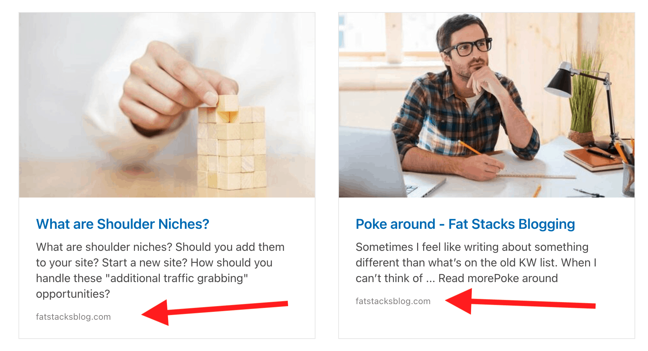Screen dimensions: 648x351
Task: Click the thinking man with glasses thumbnail
Action: 486,105
